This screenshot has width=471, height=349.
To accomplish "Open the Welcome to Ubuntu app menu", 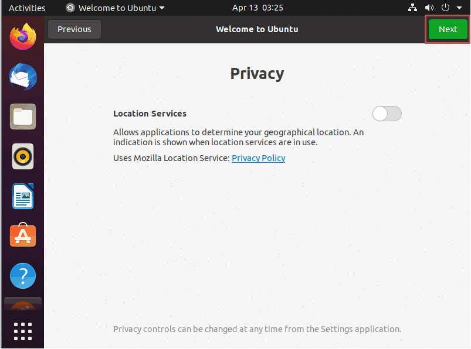I will 116,8.
